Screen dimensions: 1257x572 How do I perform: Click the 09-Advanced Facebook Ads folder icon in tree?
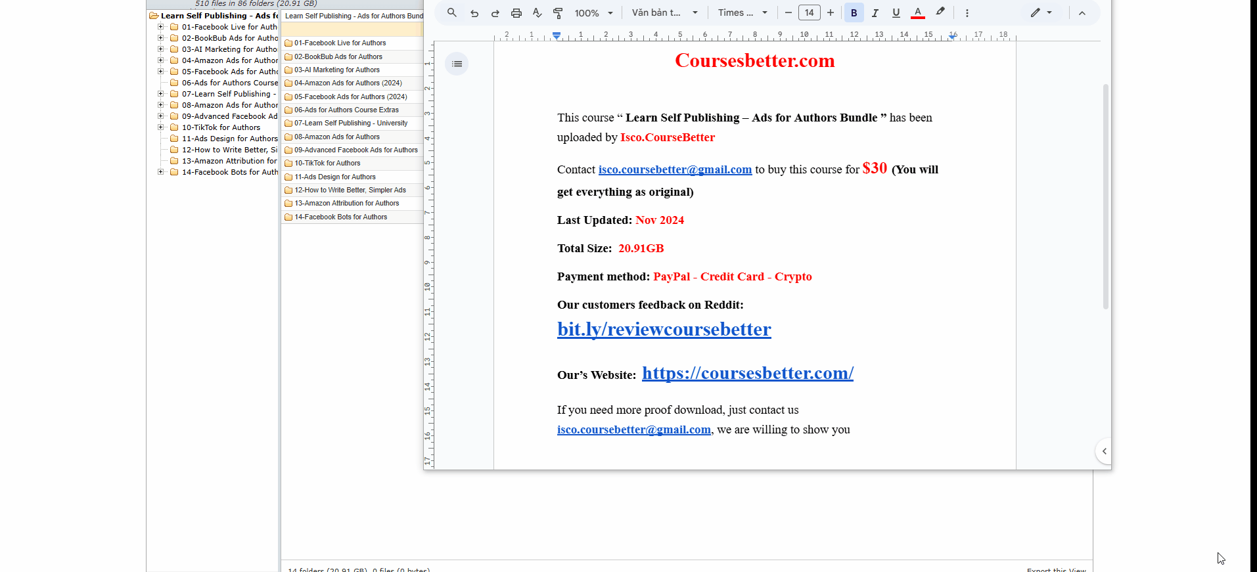pos(175,116)
